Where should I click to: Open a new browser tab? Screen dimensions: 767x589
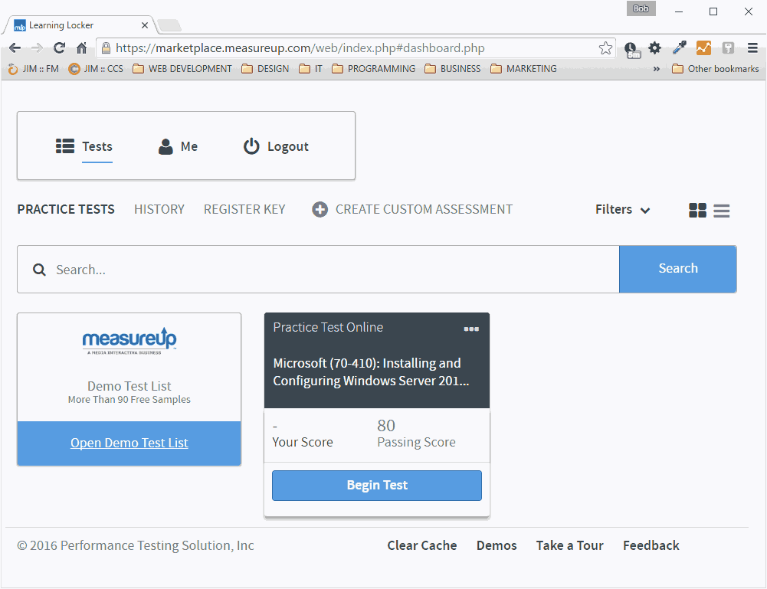point(170,25)
